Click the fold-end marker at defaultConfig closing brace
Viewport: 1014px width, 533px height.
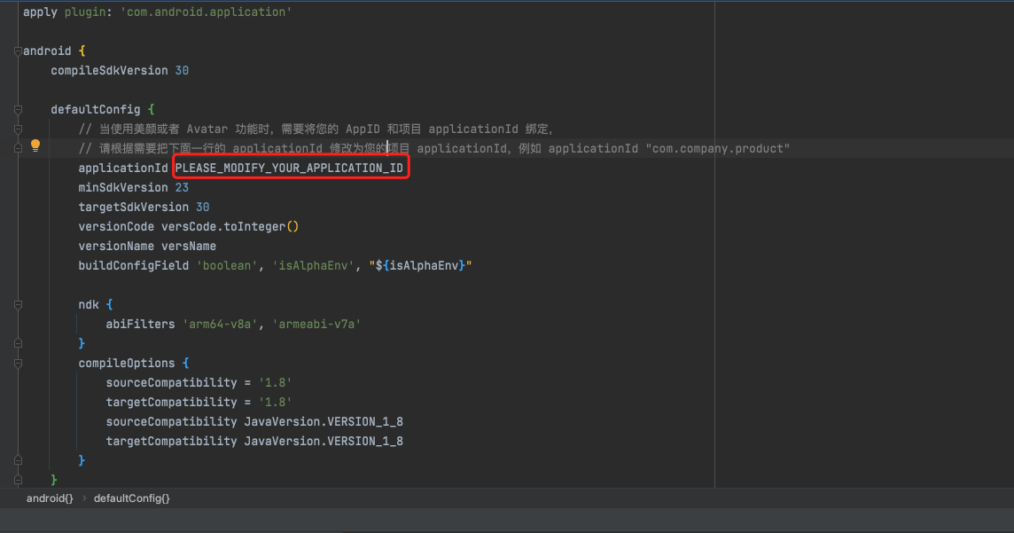17,481
